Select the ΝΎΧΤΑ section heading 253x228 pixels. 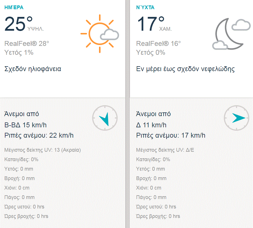[x=146, y=7]
